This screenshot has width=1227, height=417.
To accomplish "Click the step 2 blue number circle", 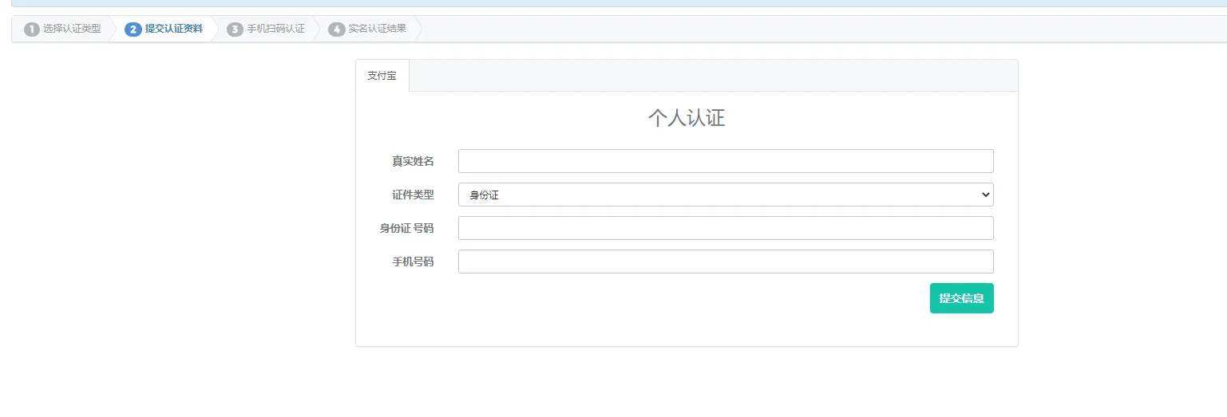I will tap(133, 30).
